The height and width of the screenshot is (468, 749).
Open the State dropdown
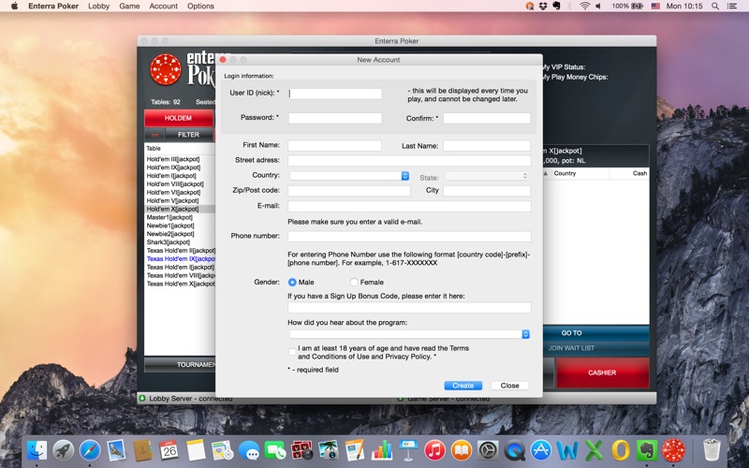click(487, 176)
